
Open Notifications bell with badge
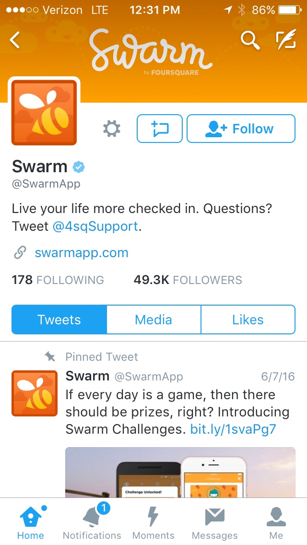[92, 522]
